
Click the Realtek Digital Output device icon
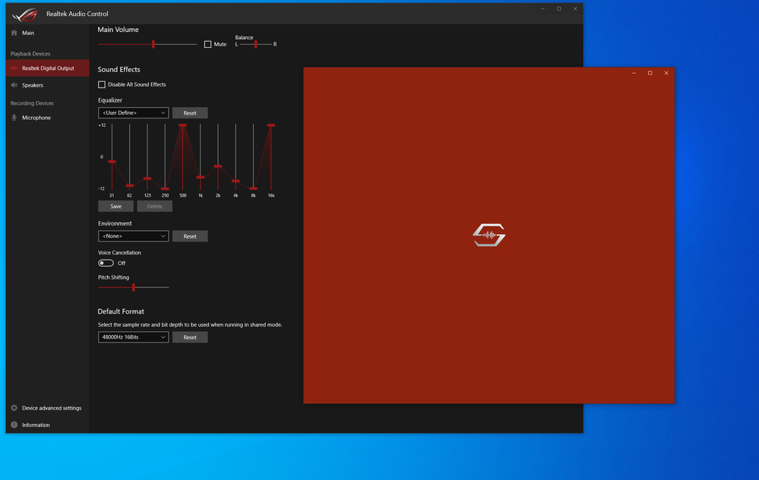tap(14, 68)
